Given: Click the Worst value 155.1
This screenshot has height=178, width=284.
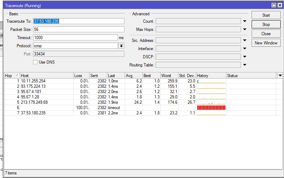Looking at the screenshot, I should click(173, 86).
